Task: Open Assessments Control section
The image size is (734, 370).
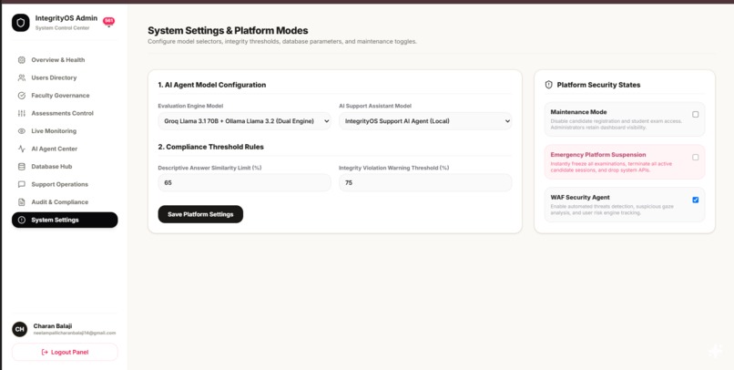Action: click(x=65, y=113)
